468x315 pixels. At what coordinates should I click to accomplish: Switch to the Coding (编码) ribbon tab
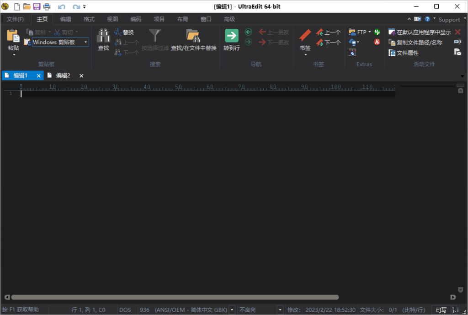click(x=135, y=19)
